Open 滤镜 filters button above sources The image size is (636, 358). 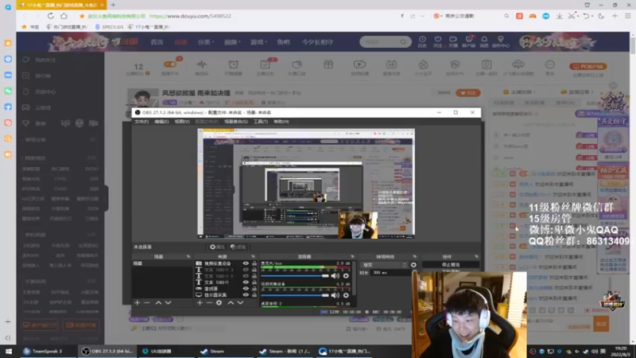coord(238,247)
